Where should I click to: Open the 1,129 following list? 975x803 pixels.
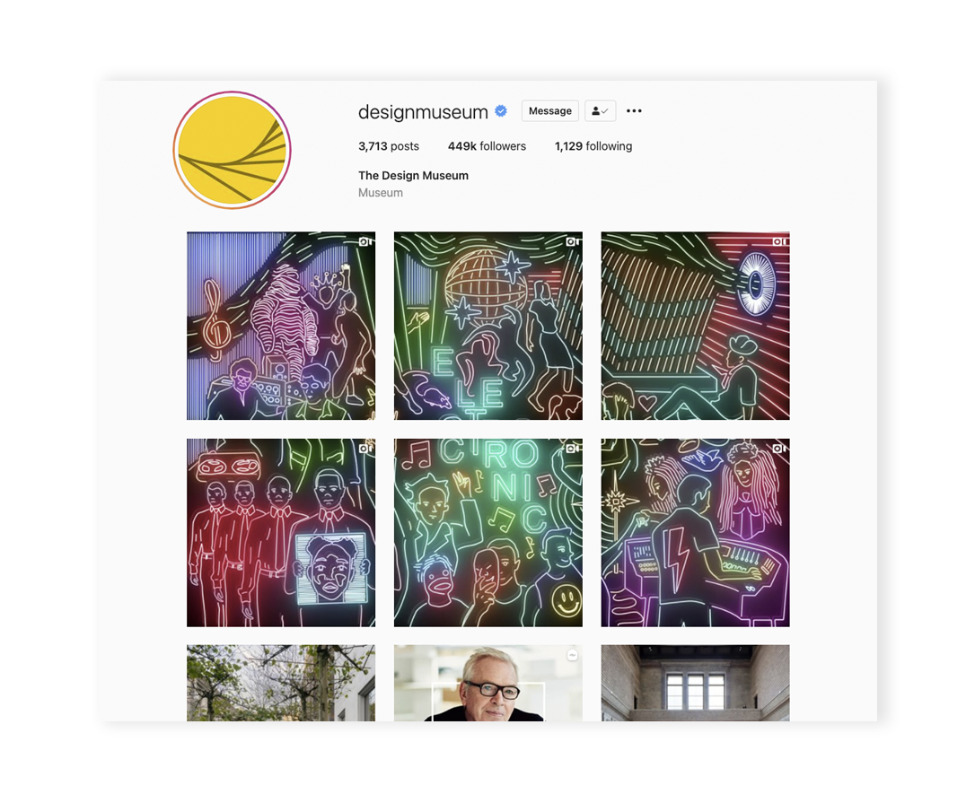pos(593,146)
